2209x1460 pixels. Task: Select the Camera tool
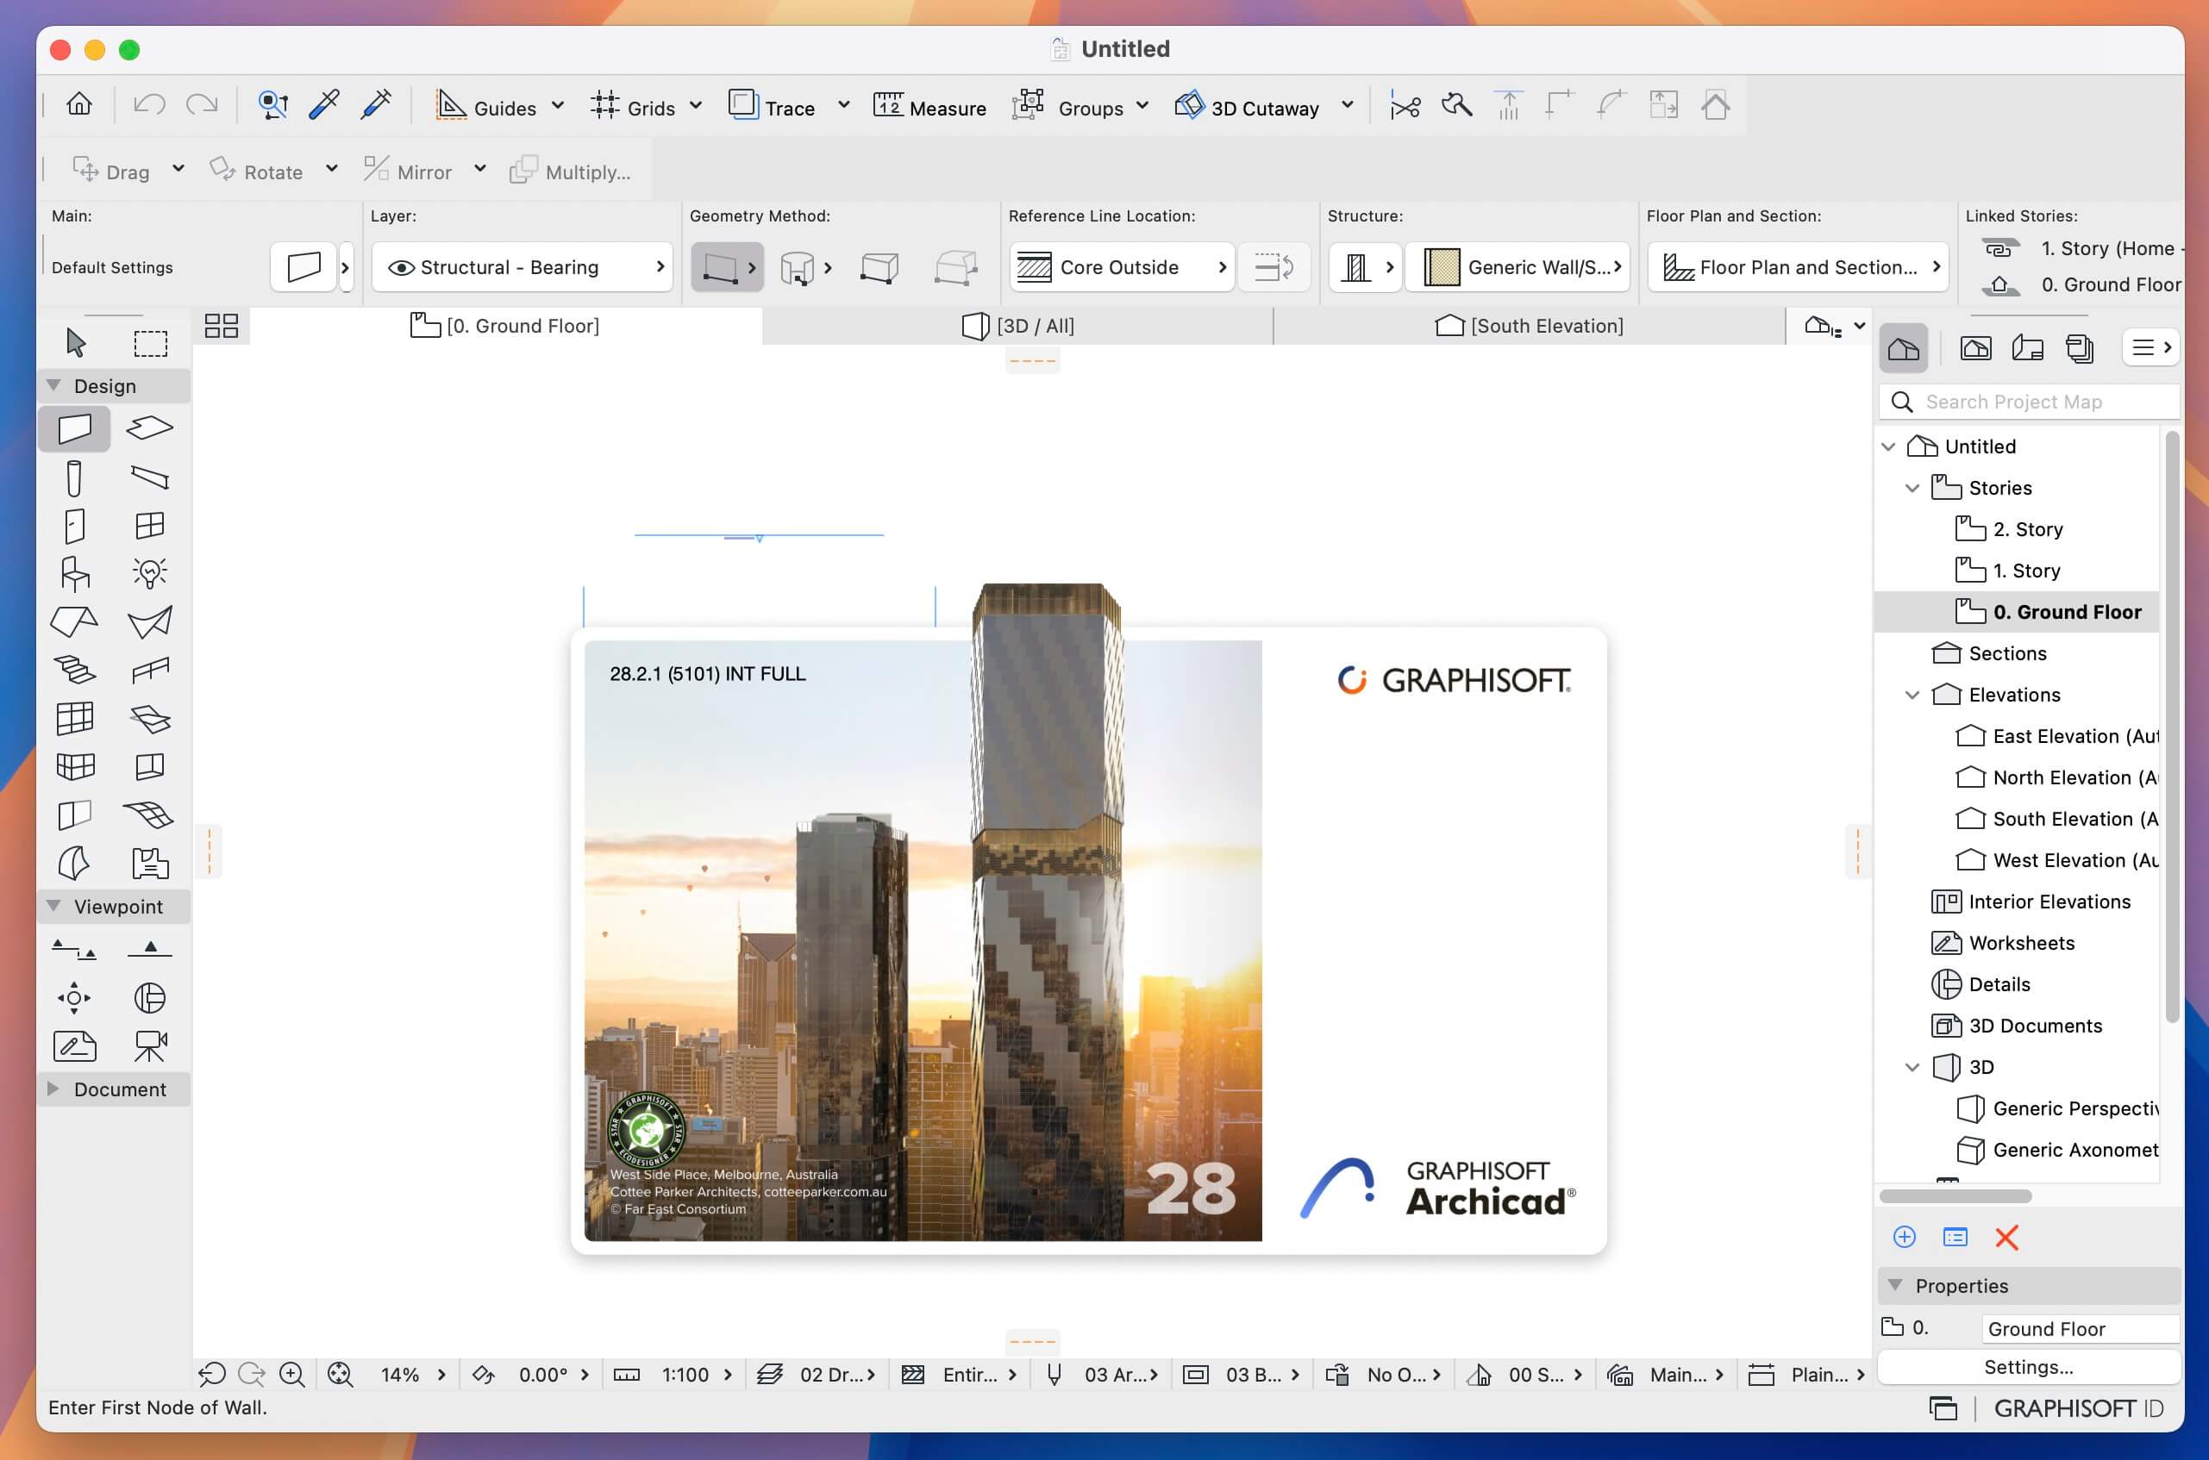(x=150, y=1045)
